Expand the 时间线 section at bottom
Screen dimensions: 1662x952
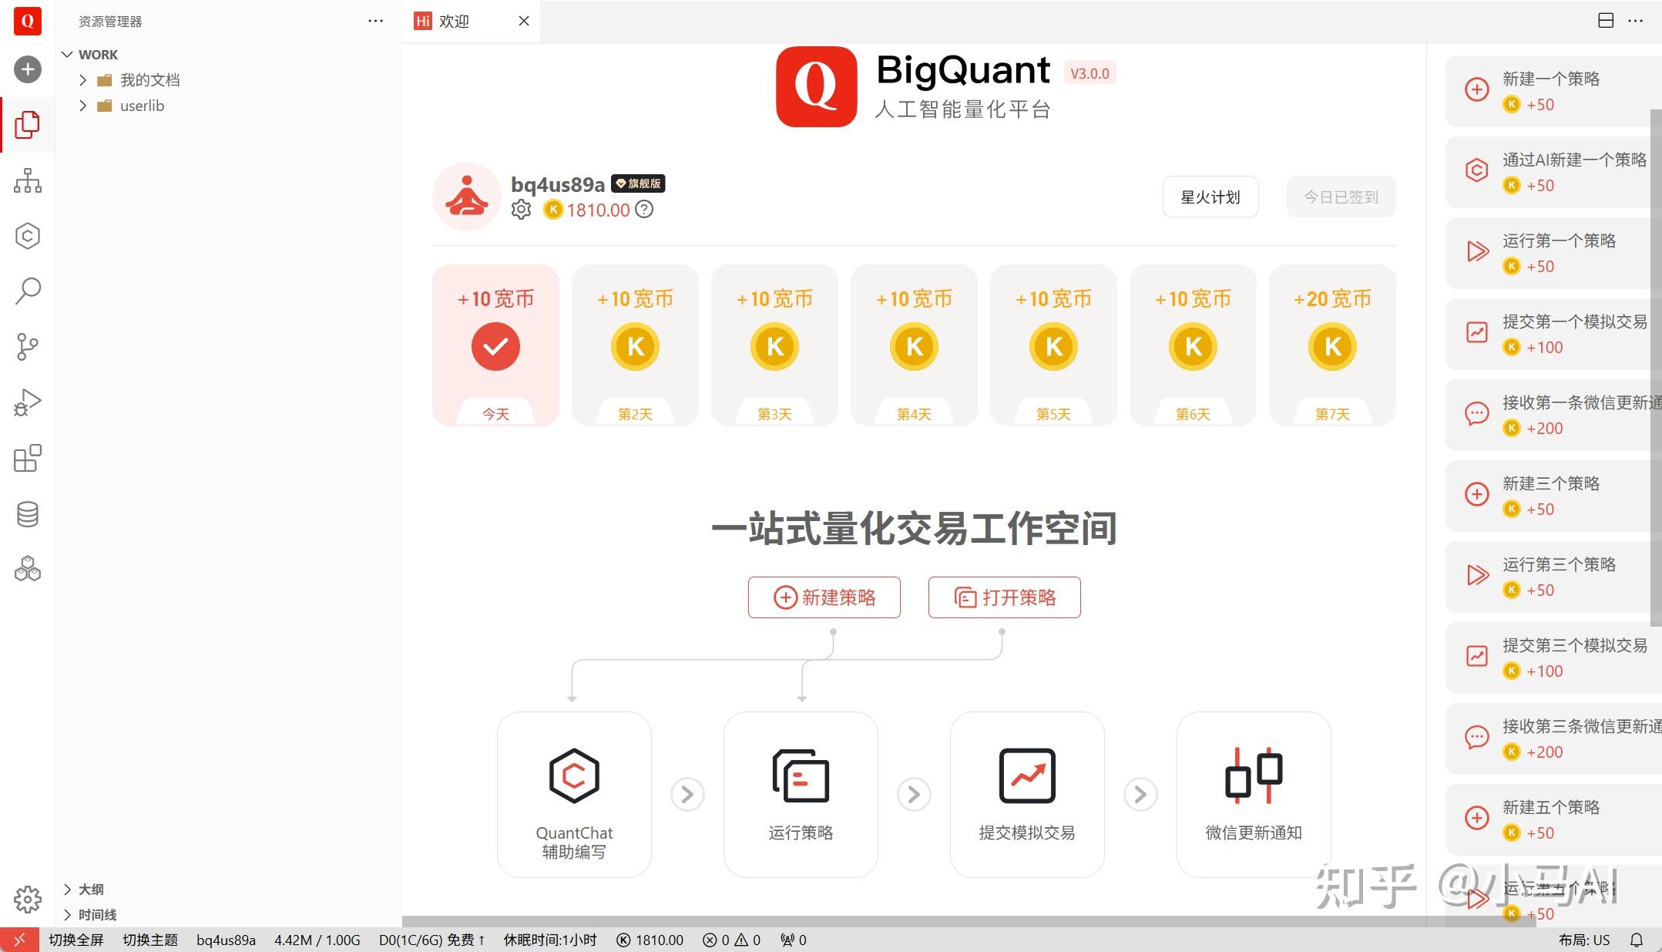point(96,914)
